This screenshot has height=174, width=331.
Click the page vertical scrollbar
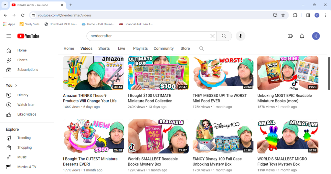coord(329,74)
